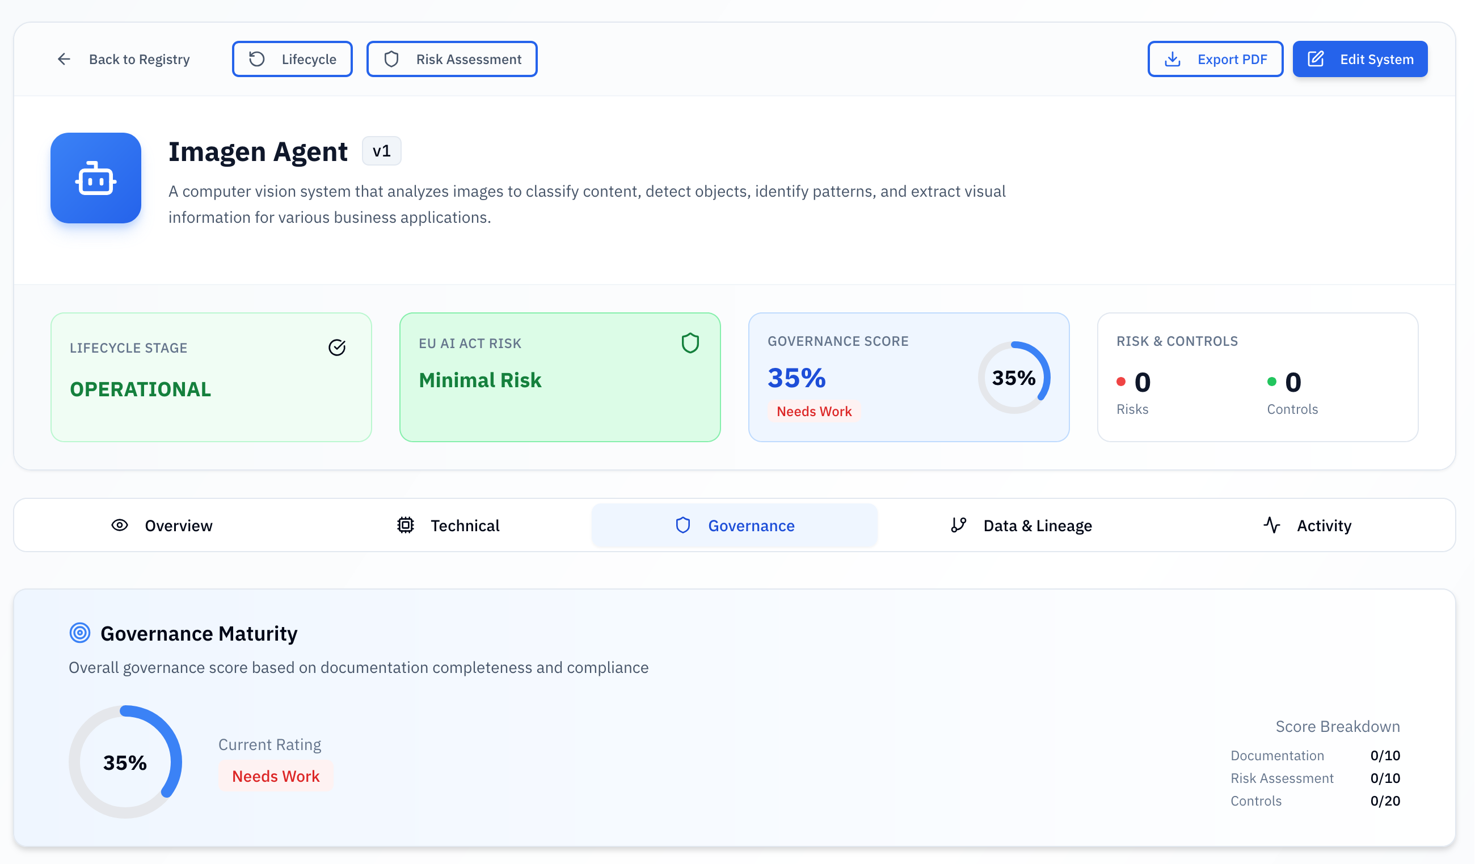Click the small governance score progress ring
The image size is (1475, 864).
1014,378
